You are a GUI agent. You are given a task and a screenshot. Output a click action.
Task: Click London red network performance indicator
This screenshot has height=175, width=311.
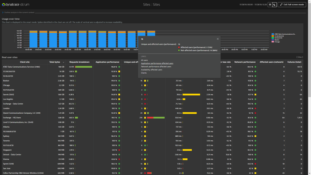[x=255, y=108]
